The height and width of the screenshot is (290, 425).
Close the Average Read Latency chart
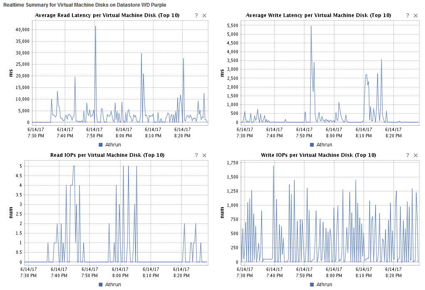click(x=204, y=15)
